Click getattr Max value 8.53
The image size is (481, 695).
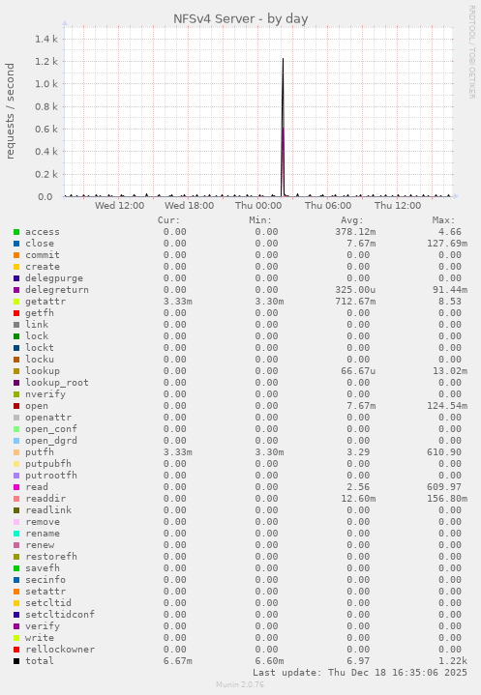tap(450, 302)
